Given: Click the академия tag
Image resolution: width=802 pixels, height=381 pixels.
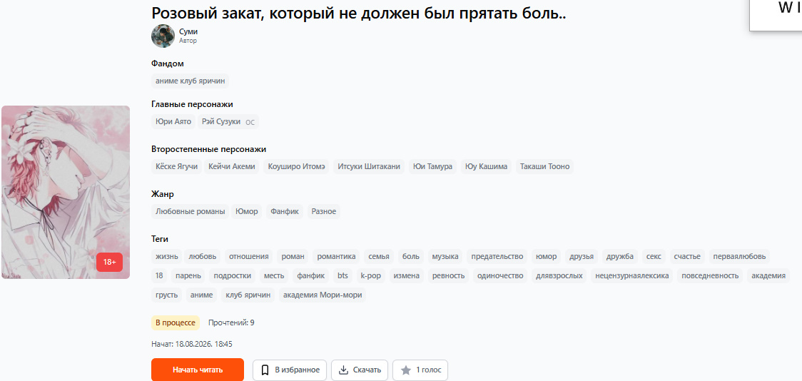Looking at the screenshot, I should 768,275.
